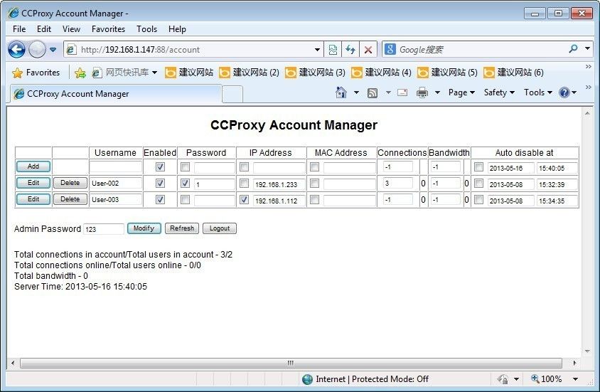Open the Help menu

click(x=177, y=29)
